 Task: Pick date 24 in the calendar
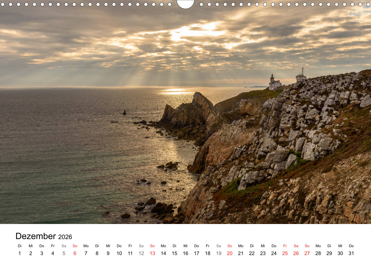click(x=274, y=253)
